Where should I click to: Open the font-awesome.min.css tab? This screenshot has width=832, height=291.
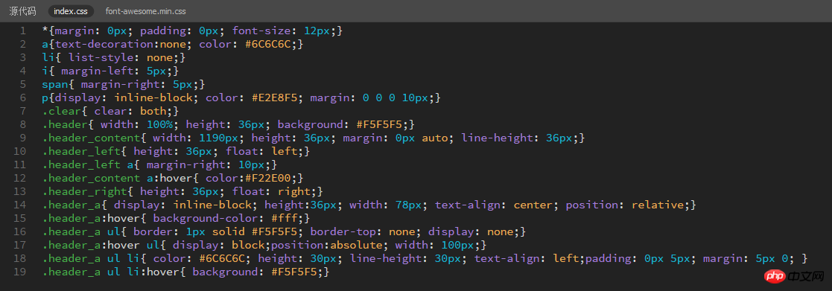(145, 11)
